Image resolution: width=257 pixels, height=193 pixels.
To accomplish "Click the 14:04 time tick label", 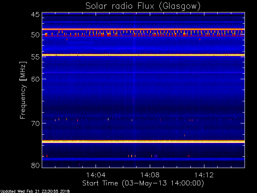I will click(x=96, y=175).
